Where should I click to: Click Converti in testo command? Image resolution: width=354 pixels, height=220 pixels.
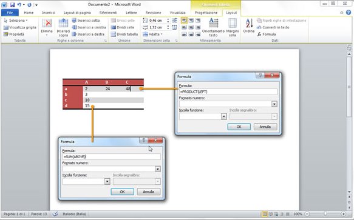coord(273,27)
